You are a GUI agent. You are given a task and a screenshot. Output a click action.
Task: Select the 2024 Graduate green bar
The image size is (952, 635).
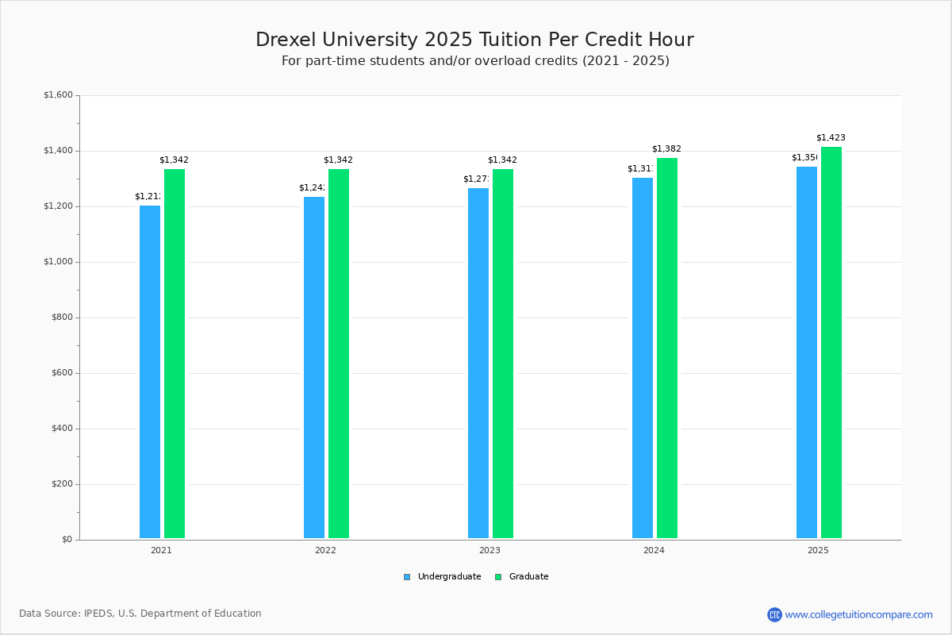tap(667, 348)
